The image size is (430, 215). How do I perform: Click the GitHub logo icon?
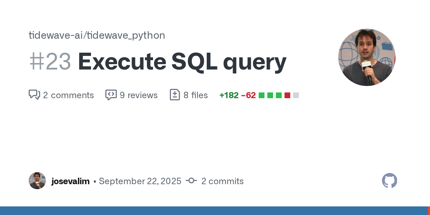point(390,181)
